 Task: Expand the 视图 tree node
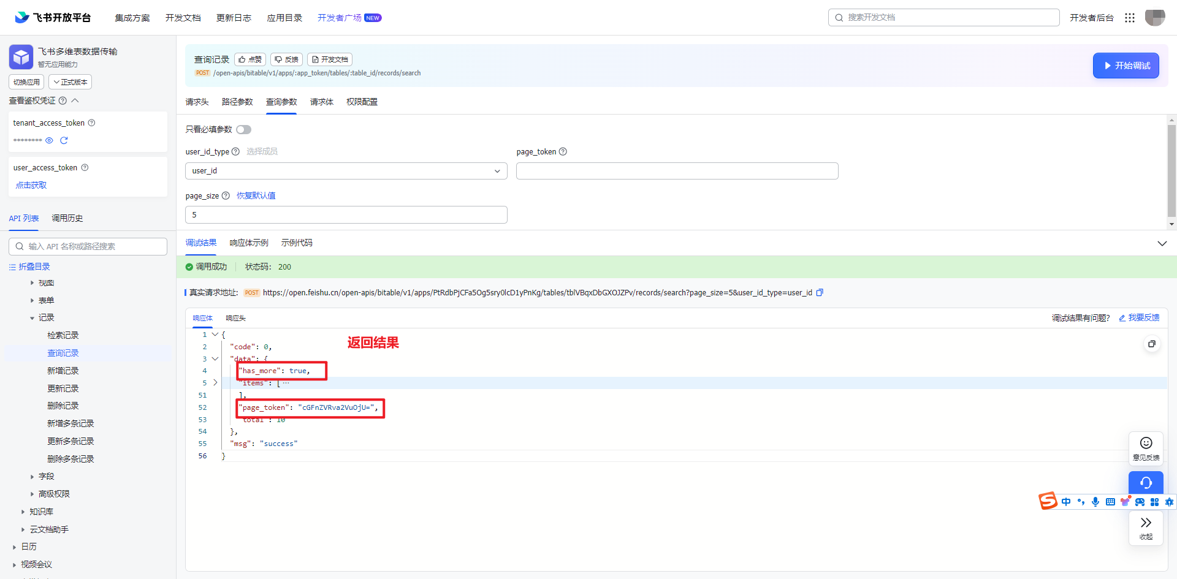[x=32, y=283]
